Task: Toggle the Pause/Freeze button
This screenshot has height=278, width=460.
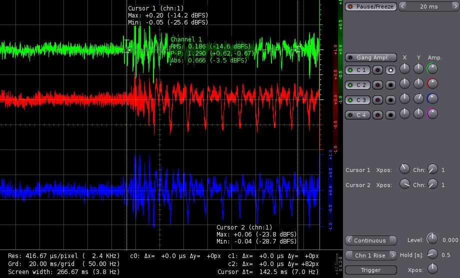Action: click(371, 6)
